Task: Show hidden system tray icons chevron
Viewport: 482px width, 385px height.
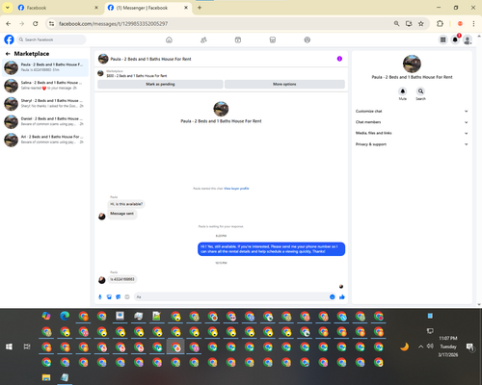Action: [420, 346]
